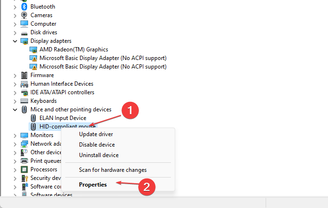Expand the IDE ATA/ATAPI controllers node
The height and width of the screenshot is (208, 328).
tap(15, 92)
